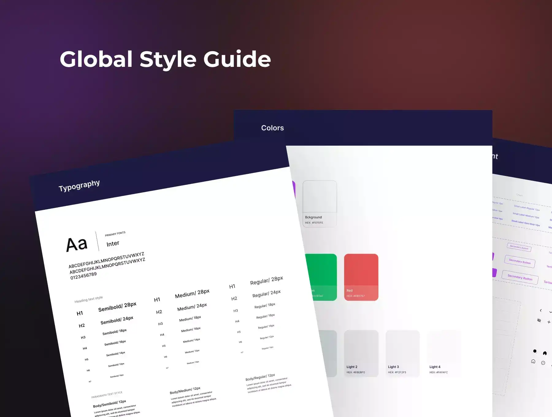Click the medium-sized Secondary Button
The height and width of the screenshot is (417, 552).
pos(519,262)
